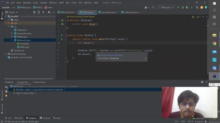Click the CRLF line separator in status bar
This screenshot has width=220, height=123.
[183, 122]
